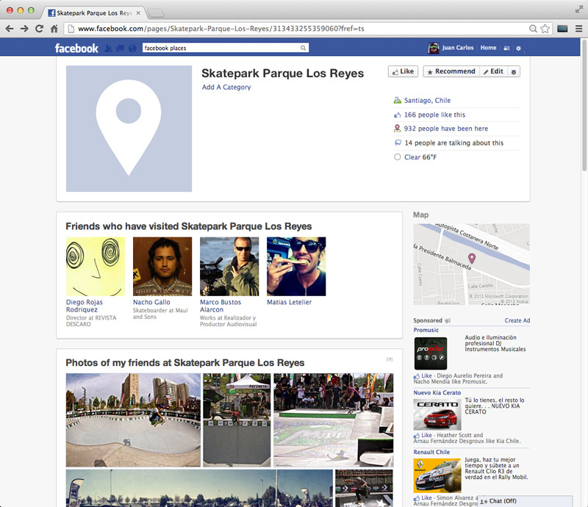Open privacy shortcuts lock icon in the Facebook header
The image size is (588, 507).
point(506,48)
